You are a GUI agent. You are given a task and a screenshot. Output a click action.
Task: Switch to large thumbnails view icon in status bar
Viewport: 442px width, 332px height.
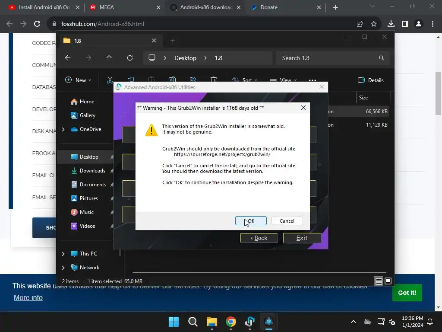tap(388, 281)
